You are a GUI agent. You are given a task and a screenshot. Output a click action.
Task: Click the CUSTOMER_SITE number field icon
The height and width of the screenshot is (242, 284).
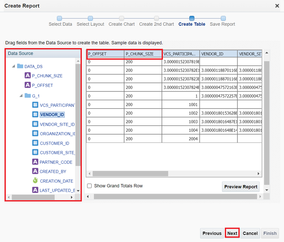coord(35,152)
